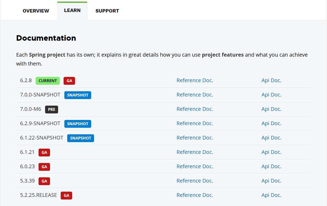The height and width of the screenshot is (206, 327).
Task: Open Reference Doc. for version 6.0.23
Action: coord(195,166)
